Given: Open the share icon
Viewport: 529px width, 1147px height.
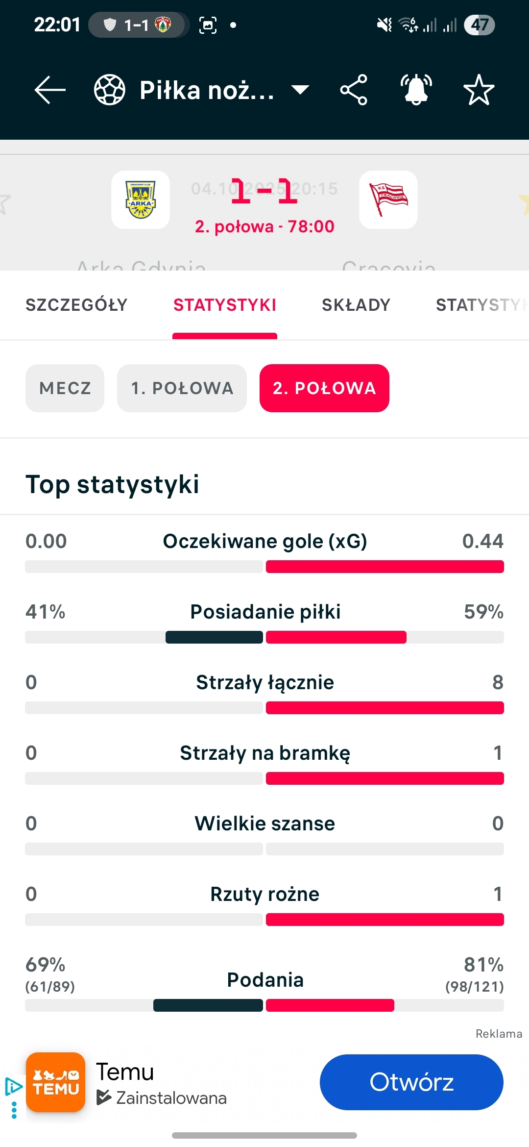Looking at the screenshot, I should (x=354, y=90).
